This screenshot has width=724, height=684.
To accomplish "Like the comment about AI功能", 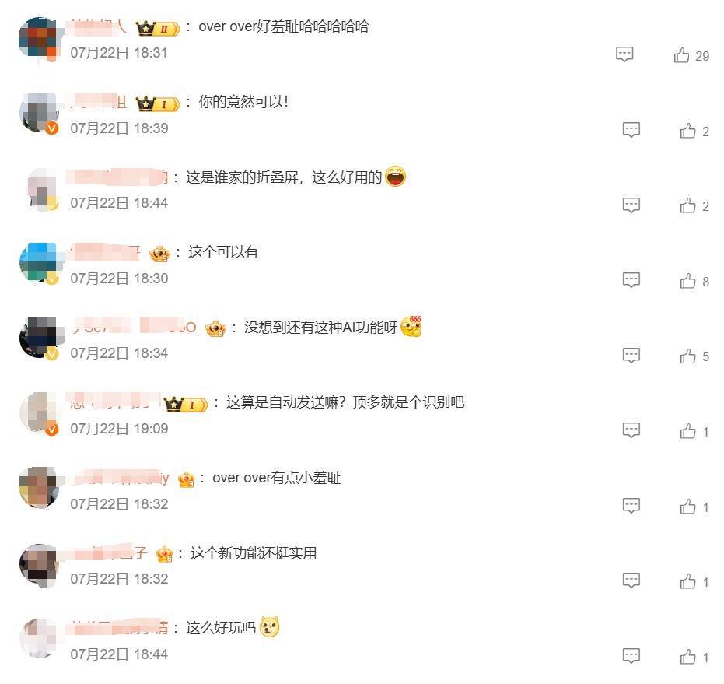I will point(687,356).
